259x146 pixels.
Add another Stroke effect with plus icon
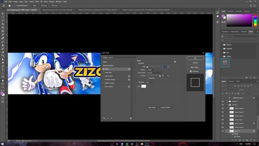[x=129, y=69]
